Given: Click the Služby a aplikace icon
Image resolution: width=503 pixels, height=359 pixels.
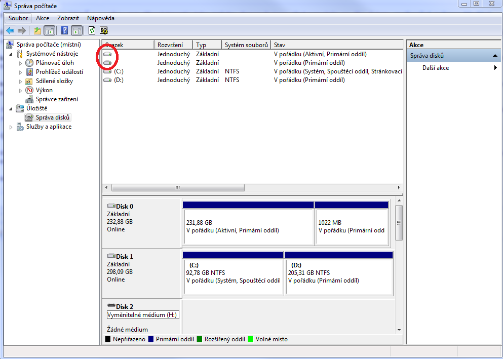Looking at the screenshot, I should pos(20,127).
